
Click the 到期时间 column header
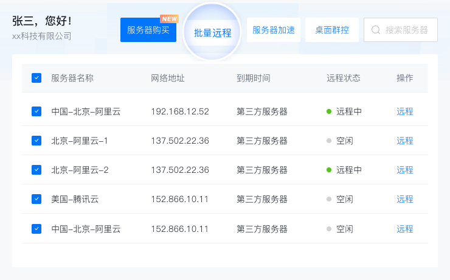click(x=254, y=78)
